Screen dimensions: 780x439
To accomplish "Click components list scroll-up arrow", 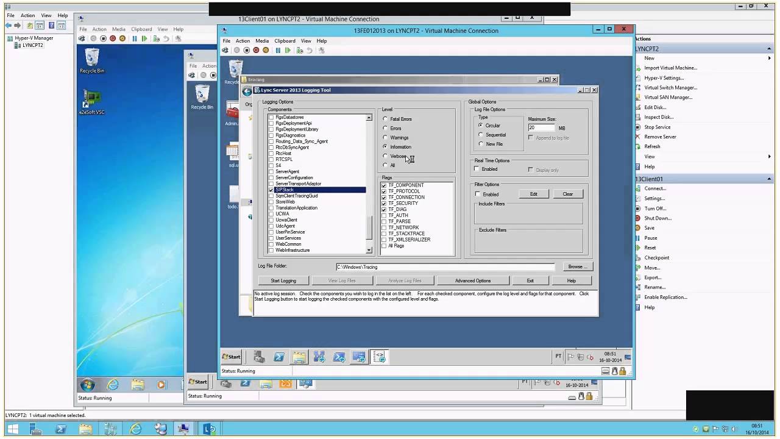I will tap(369, 117).
